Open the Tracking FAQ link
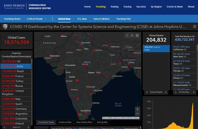Viewport: 198px width, 129px height. click(123, 19)
